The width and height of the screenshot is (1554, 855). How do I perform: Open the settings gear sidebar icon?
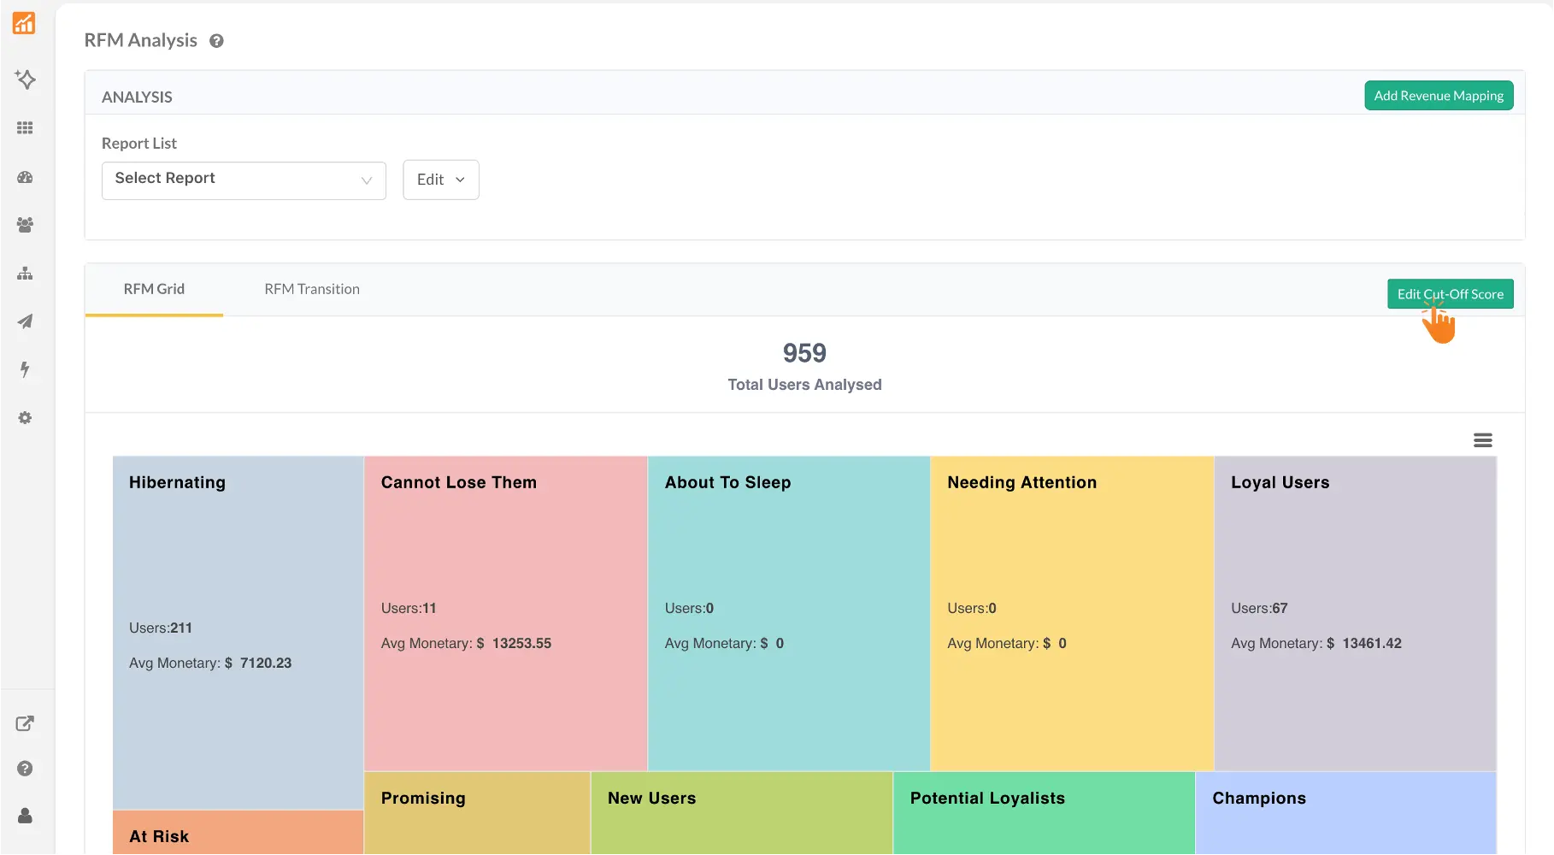25,418
